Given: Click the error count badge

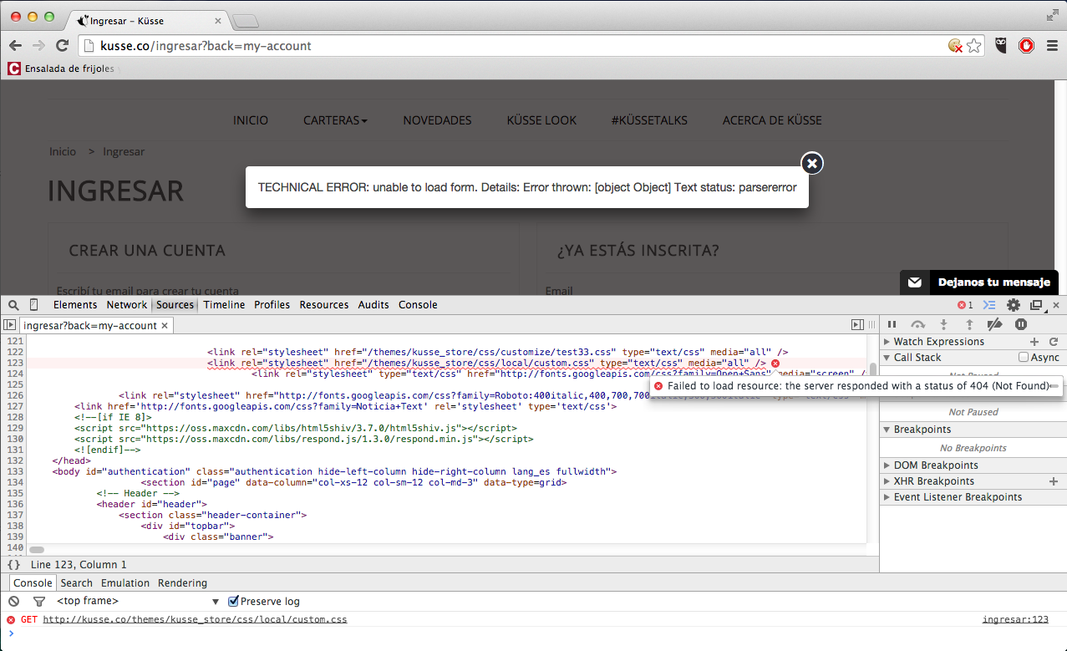Looking at the screenshot, I should [x=965, y=305].
